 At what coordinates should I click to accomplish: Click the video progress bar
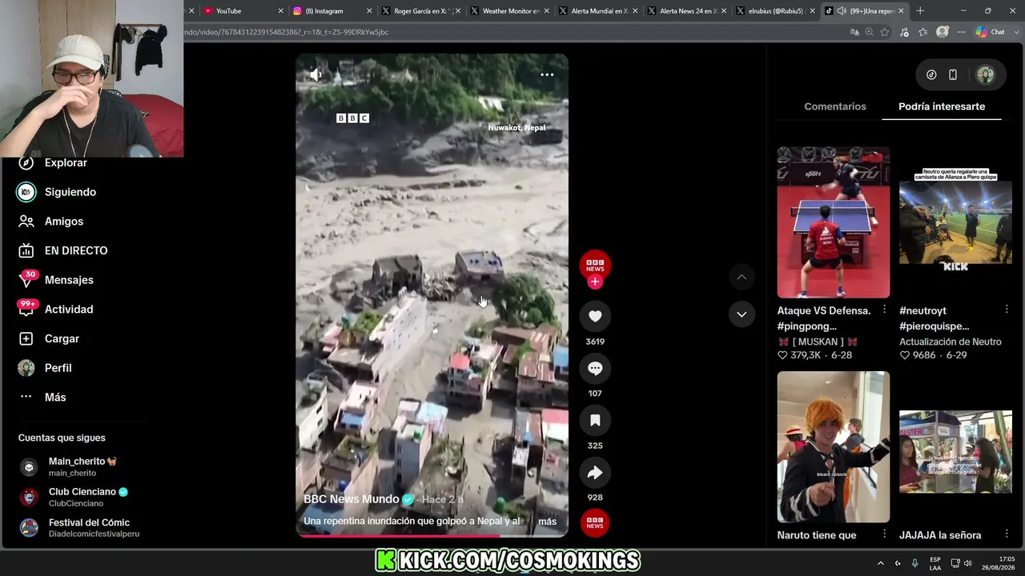pos(432,535)
